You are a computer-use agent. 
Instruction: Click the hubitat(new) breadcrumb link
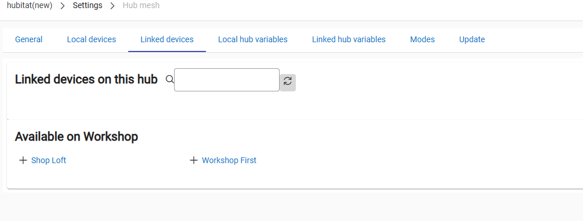pyautogui.click(x=30, y=6)
